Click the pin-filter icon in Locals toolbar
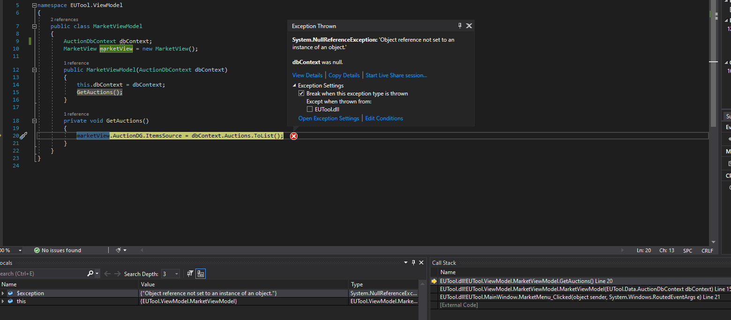The image size is (731, 320). (x=190, y=274)
